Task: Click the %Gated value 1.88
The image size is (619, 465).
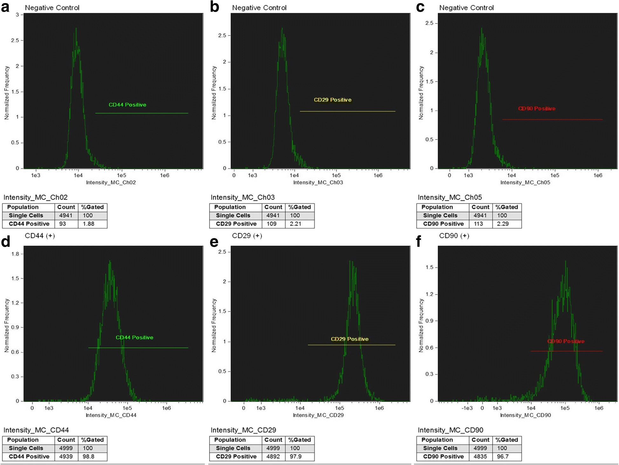Action: pos(89,224)
